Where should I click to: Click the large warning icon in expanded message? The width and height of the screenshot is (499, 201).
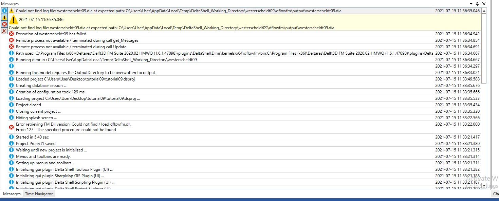14,19
